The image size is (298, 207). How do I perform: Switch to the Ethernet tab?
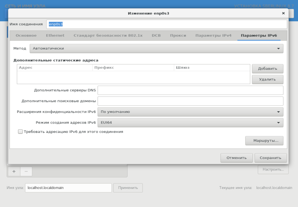tap(55, 35)
